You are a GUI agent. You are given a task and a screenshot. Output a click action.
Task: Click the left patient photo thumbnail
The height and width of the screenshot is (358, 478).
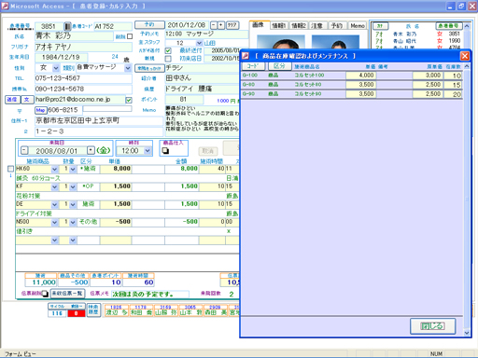tap(281, 42)
